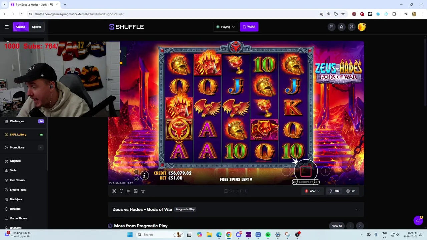Open the browser zoom icon
Viewport: 427px width, 240px height.
point(329,14)
